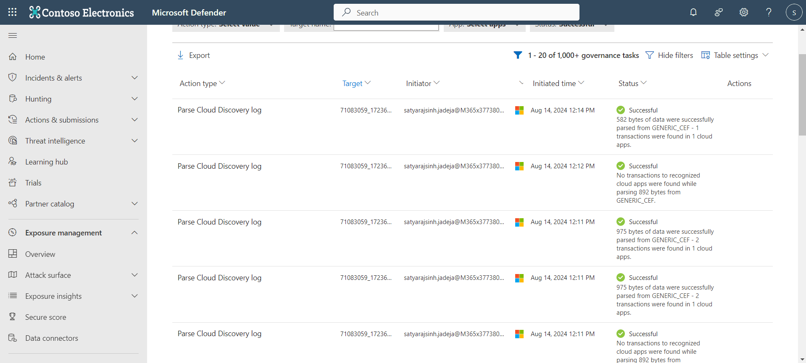This screenshot has height=363, width=806.
Task: Open Overview under Exposure management
Action: 40,254
